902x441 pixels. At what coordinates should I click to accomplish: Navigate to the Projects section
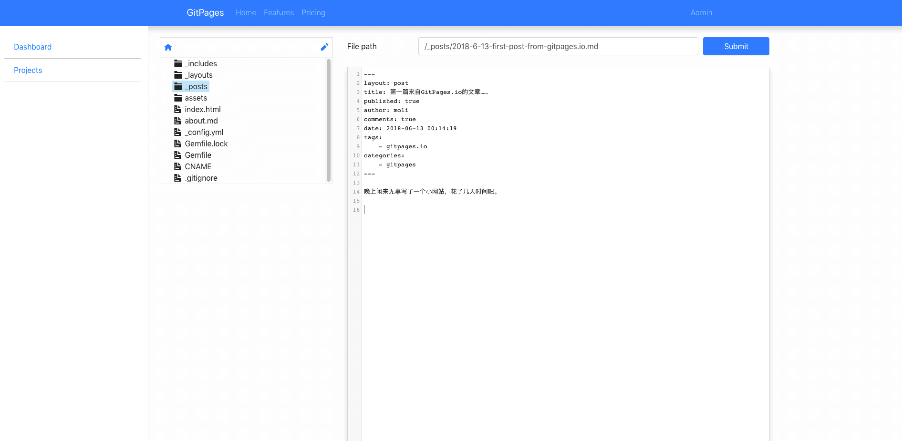point(28,70)
